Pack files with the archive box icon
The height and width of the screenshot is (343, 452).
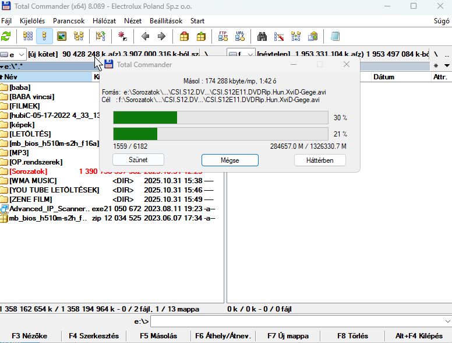pyautogui.click(x=184, y=36)
